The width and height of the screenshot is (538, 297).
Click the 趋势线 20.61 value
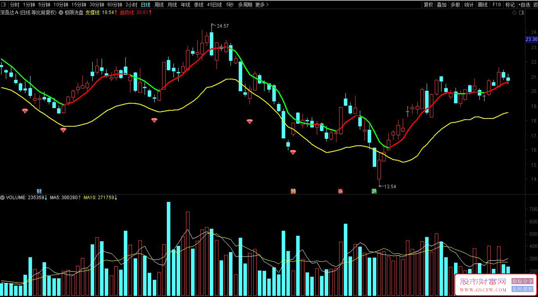(x=135, y=12)
